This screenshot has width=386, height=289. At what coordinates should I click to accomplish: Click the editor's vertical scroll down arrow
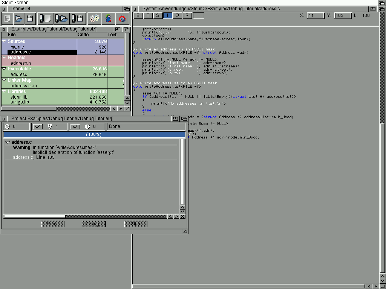[383, 281]
